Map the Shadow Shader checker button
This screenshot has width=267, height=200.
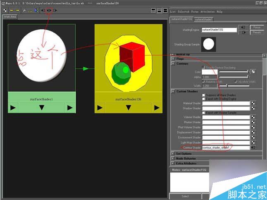tap(253, 108)
